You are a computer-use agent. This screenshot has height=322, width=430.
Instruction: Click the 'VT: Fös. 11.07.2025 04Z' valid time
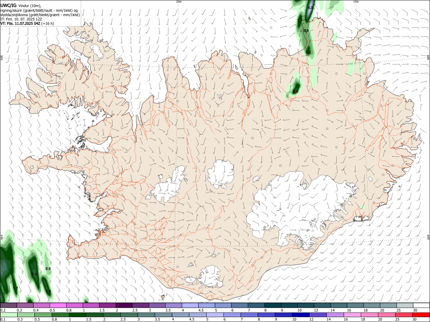20,23
